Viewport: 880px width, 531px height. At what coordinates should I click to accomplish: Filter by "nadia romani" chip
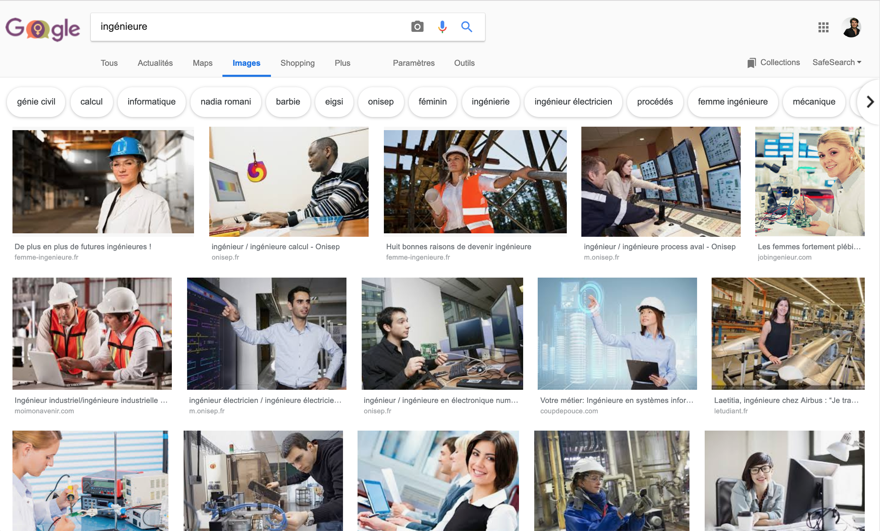pos(225,102)
